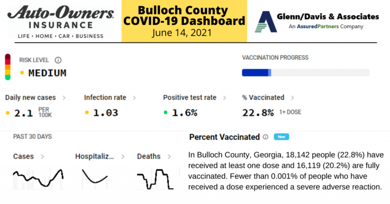Click the green dot beside 1.6%
390x204 pixels.
[x=165, y=113]
